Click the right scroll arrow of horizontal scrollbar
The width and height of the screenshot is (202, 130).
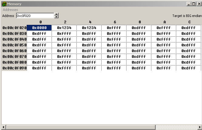(x=200, y=127)
